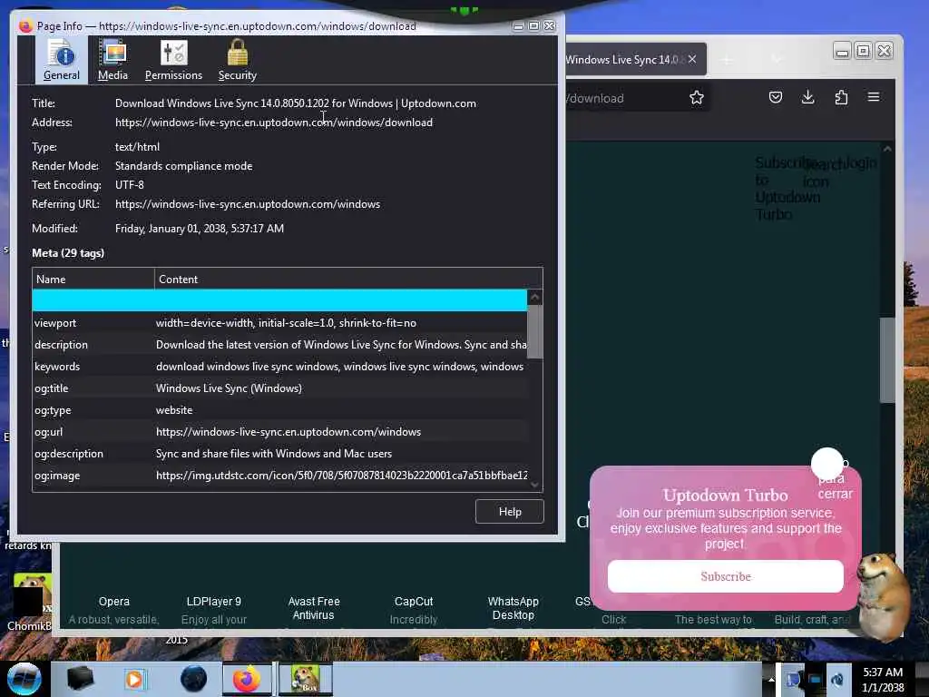Open the taskbar clock showing 5:37 AM
Image resolution: width=929 pixels, height=697 pixels.
[883, 680]
